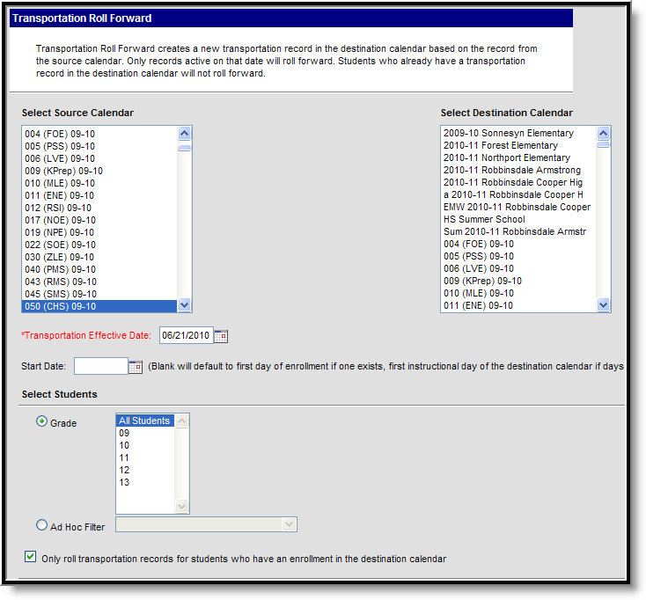Viewport: 646px width, 600px height.
Task: Select the Ad Hoc Filter radio button
Action: click(x=41, y=525)
